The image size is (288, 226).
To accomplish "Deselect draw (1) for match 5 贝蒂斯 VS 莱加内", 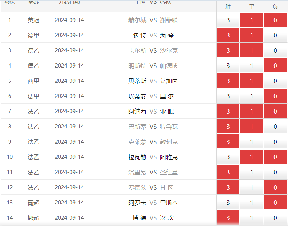I will [252, 81].
